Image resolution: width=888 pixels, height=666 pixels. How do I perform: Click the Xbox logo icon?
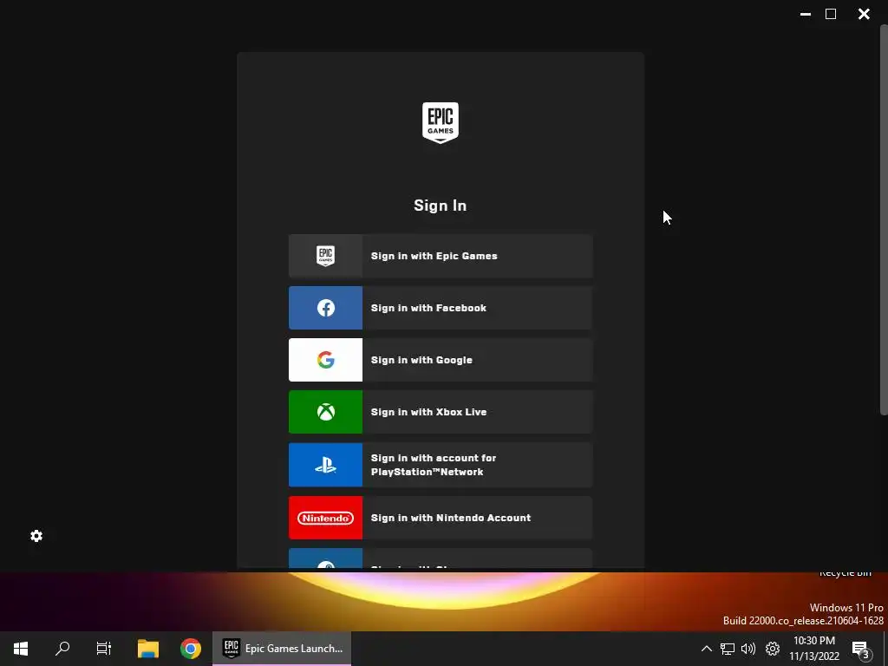point(326,412)
